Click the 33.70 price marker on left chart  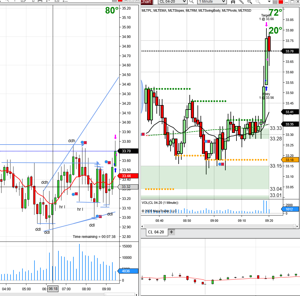pos(128,151)
